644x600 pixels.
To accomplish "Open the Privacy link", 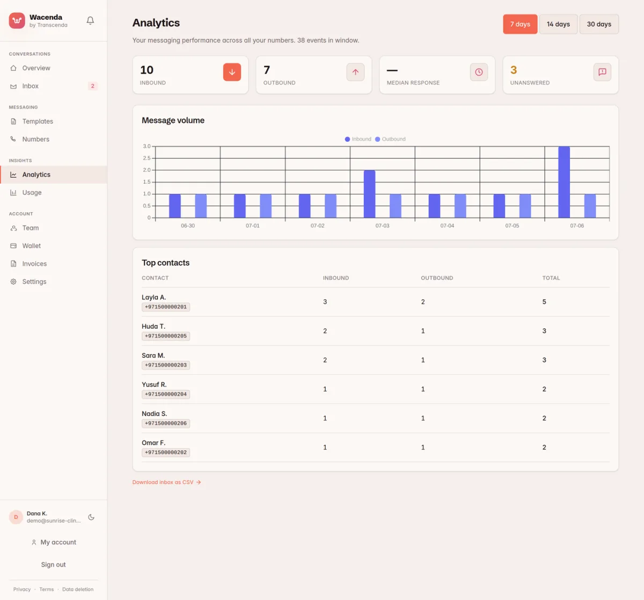I will pyautogui.click(x=22, y=589).
